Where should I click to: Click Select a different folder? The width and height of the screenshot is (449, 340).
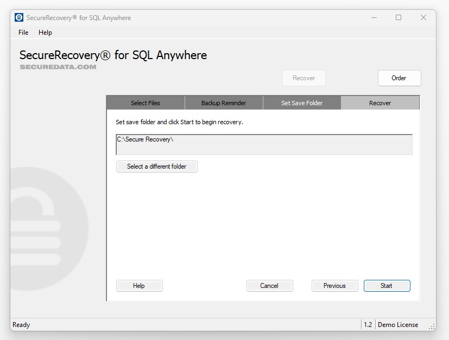[x=156, y=166]
